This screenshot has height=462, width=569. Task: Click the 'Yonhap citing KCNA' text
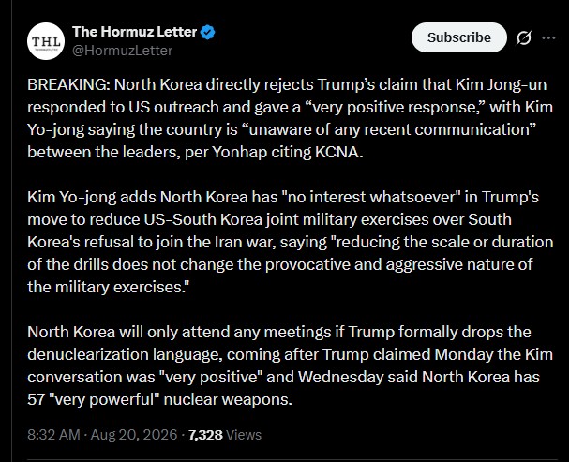point(287,153)
